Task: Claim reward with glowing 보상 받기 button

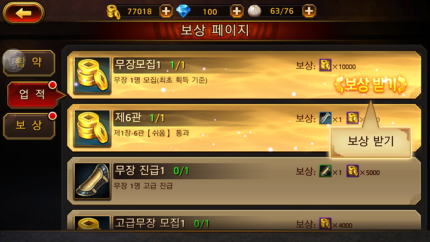Action: (370, 84)
